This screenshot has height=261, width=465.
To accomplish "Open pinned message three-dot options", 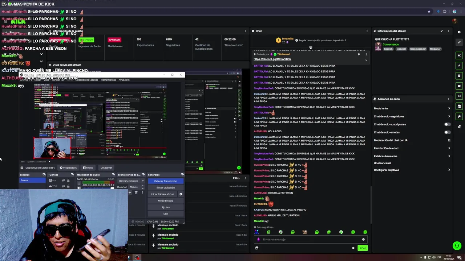I will coord(366,54).
